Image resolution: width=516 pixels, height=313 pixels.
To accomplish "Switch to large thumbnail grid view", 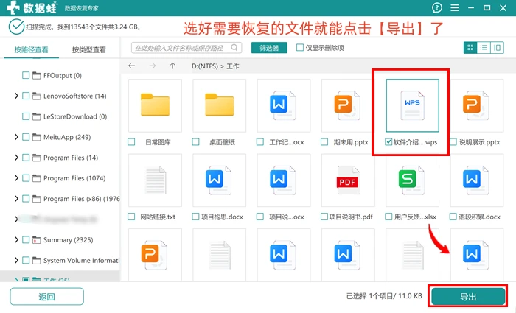I will tap(470, 48).
